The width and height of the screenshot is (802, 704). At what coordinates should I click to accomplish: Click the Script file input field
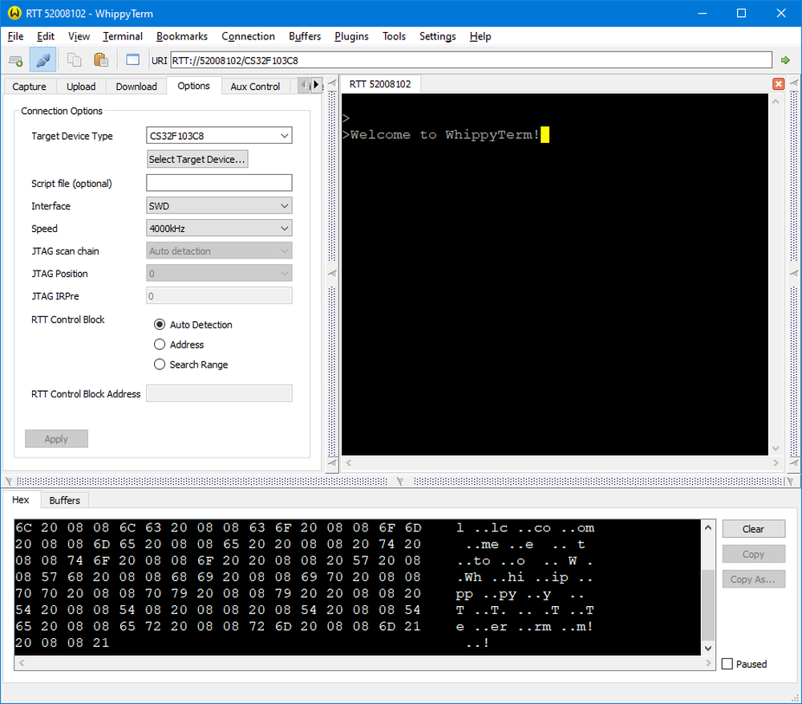pos(219,183)
